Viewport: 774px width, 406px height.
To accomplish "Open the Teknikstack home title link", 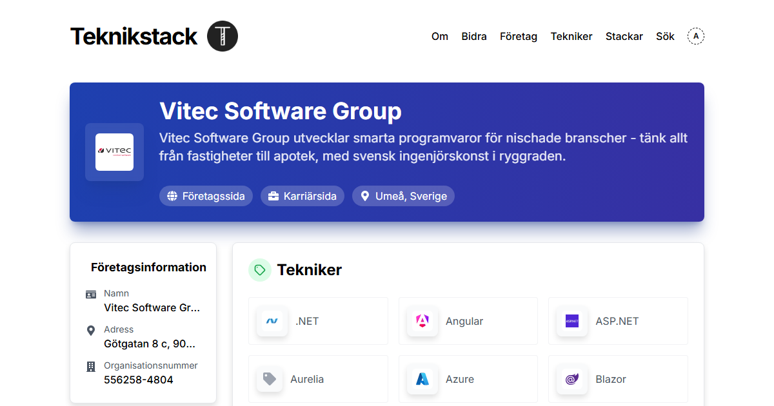I will click(134, 36).
